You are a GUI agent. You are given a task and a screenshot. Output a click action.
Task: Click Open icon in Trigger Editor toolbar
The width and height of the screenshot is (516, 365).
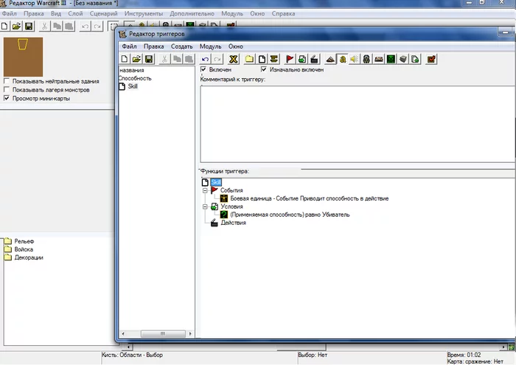(x=136, y=59)
